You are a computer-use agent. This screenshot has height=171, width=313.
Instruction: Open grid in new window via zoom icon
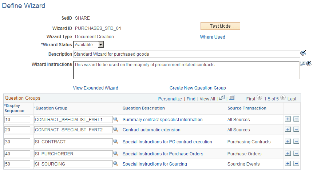click(222, 98)
